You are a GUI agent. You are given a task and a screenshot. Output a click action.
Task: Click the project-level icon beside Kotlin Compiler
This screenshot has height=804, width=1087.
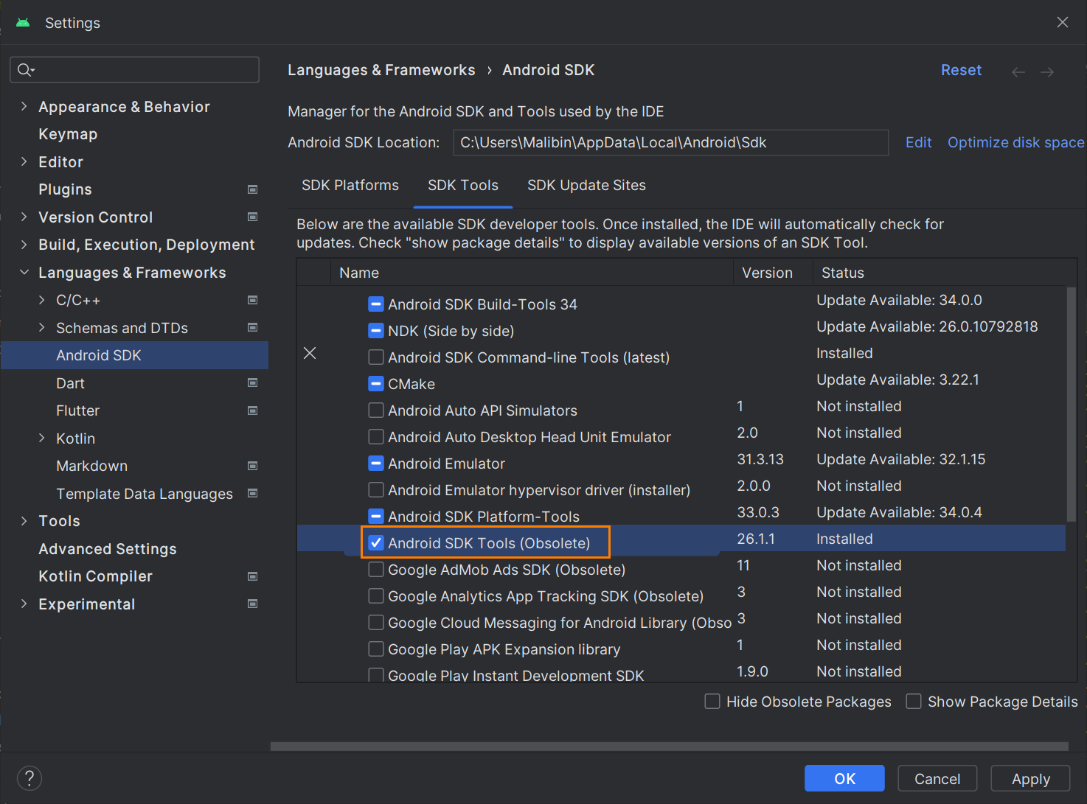253,576
